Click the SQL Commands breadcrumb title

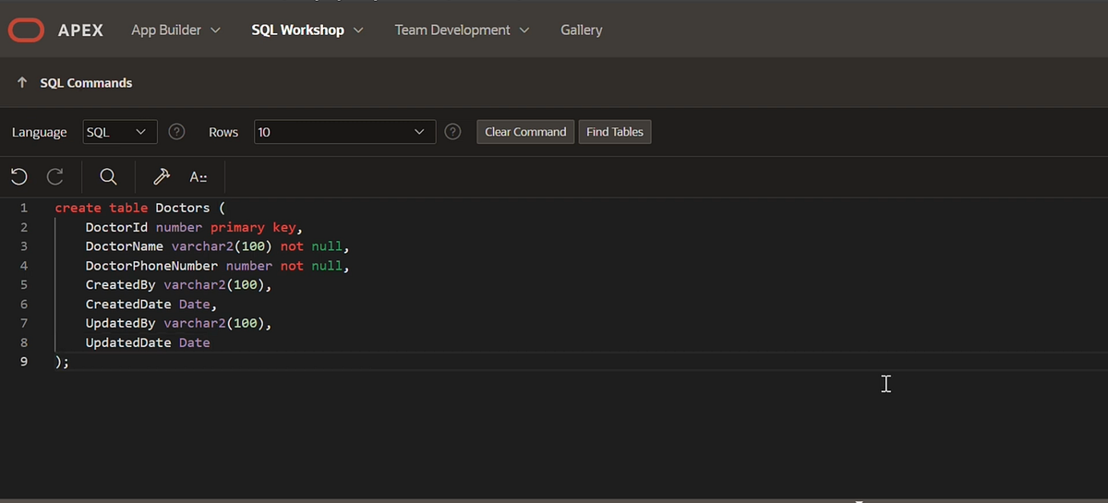(86, 82)
